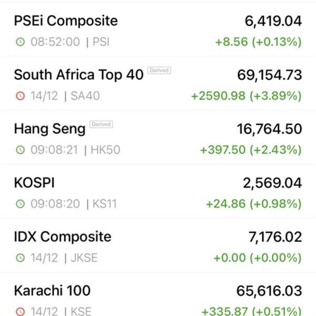Click the red clock icon for Karachi 100

click(x=21, y=311)
